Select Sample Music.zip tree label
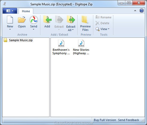The image size is (147, 125). 21,40
